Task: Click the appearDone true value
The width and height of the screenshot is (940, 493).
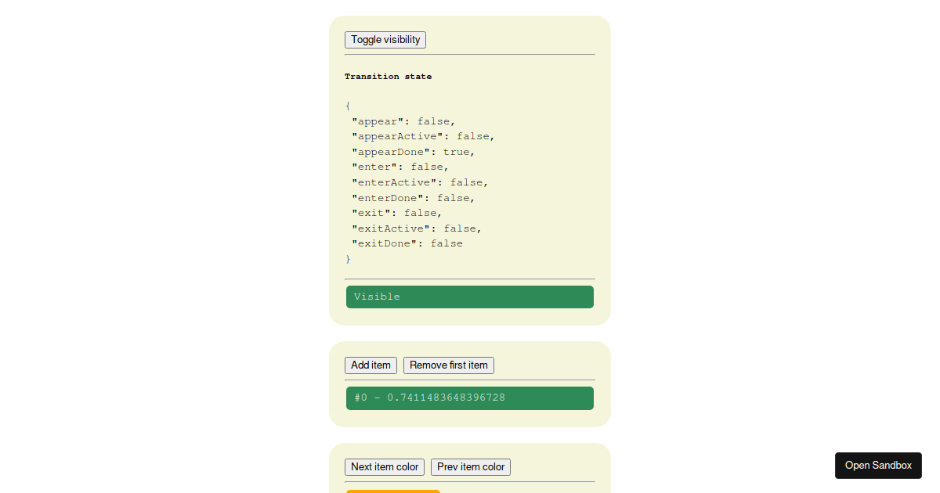Action: coord(456,151)
